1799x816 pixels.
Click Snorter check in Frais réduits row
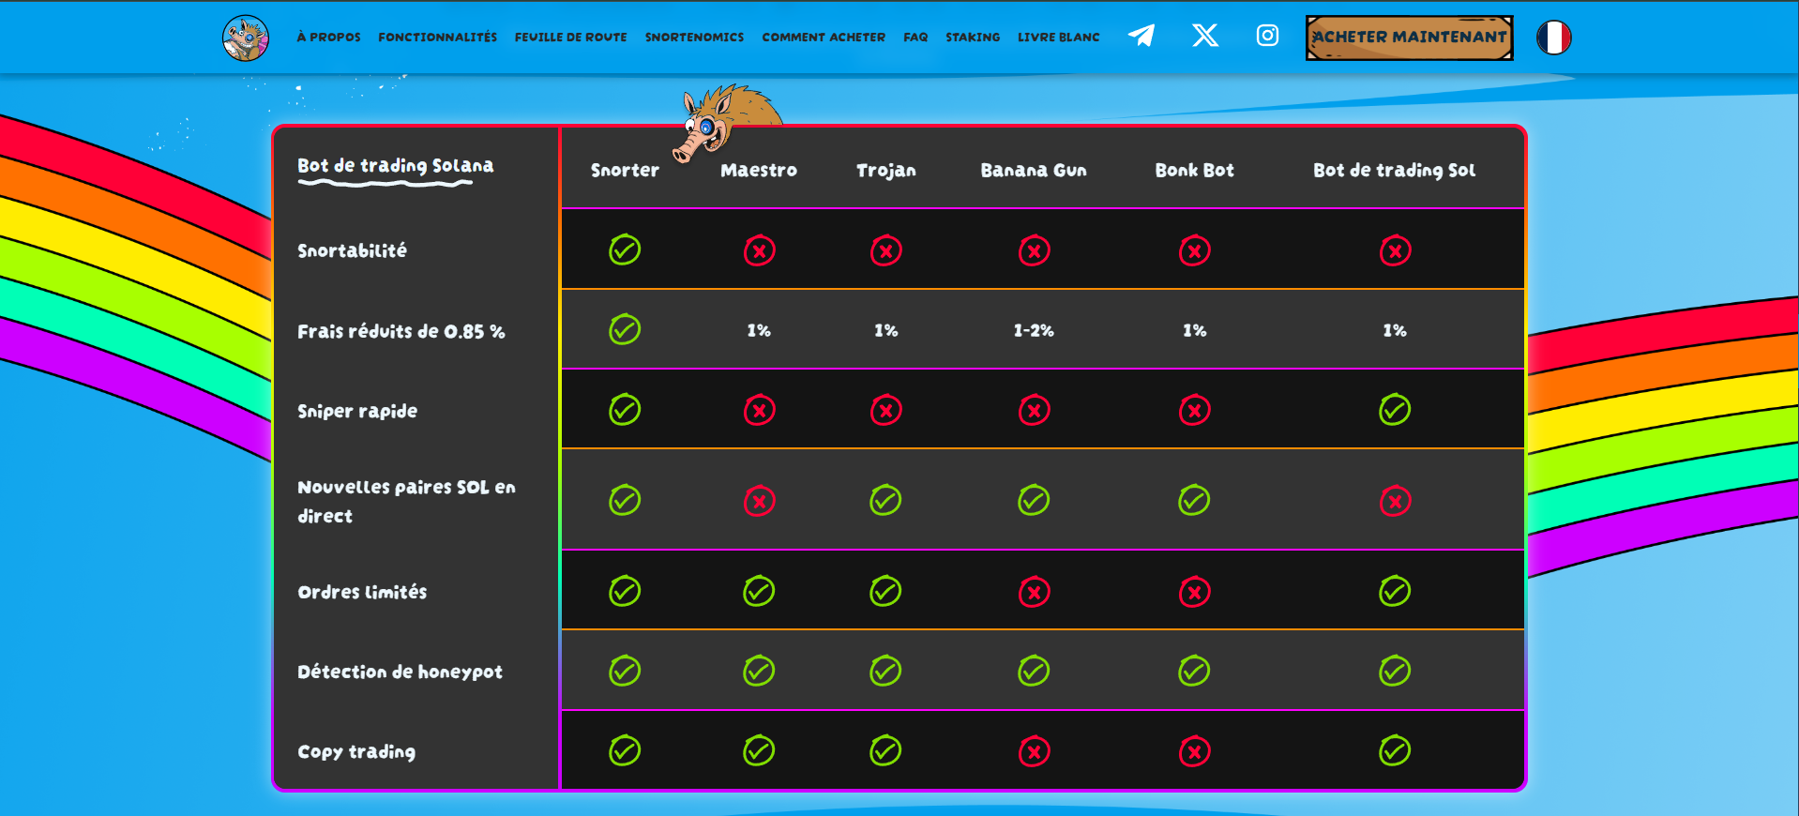tap(625, 329)
